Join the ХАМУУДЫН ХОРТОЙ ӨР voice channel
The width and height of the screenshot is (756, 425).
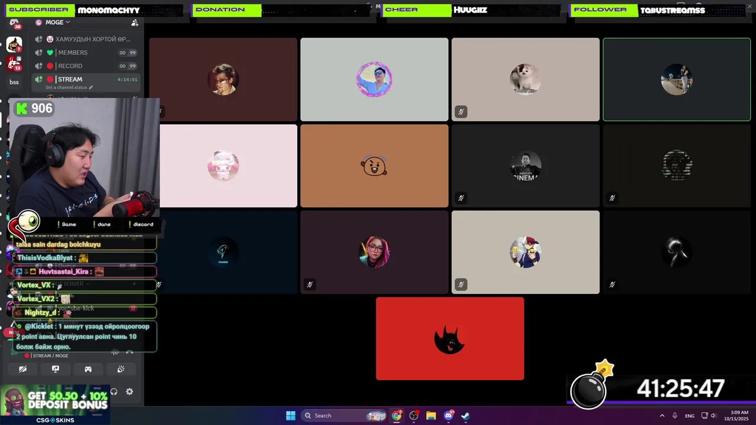point(86,39)
